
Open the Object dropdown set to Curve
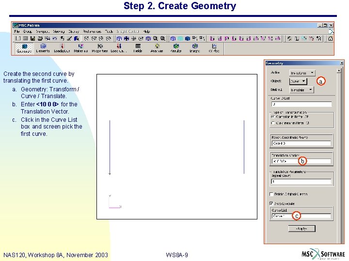point(298,81)
